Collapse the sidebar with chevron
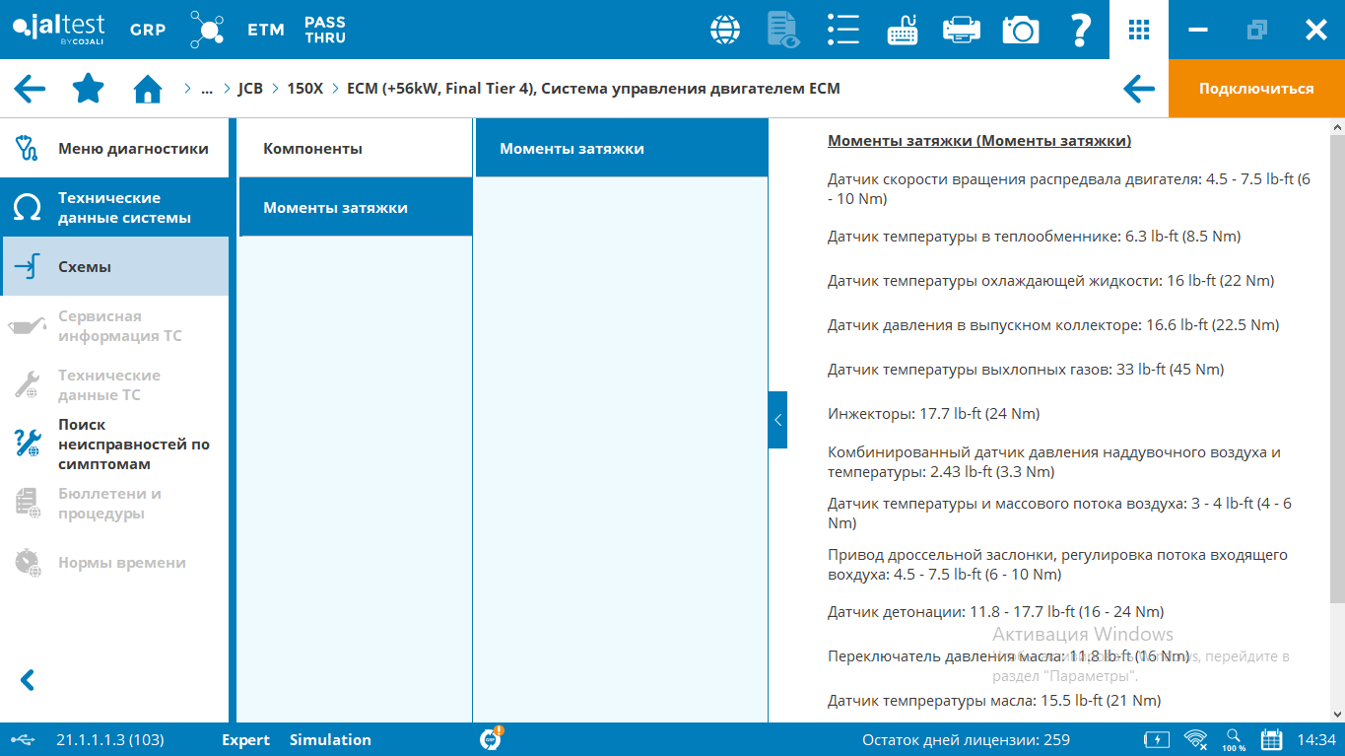This screenshot has width=1345, height=756. point(28,680)
